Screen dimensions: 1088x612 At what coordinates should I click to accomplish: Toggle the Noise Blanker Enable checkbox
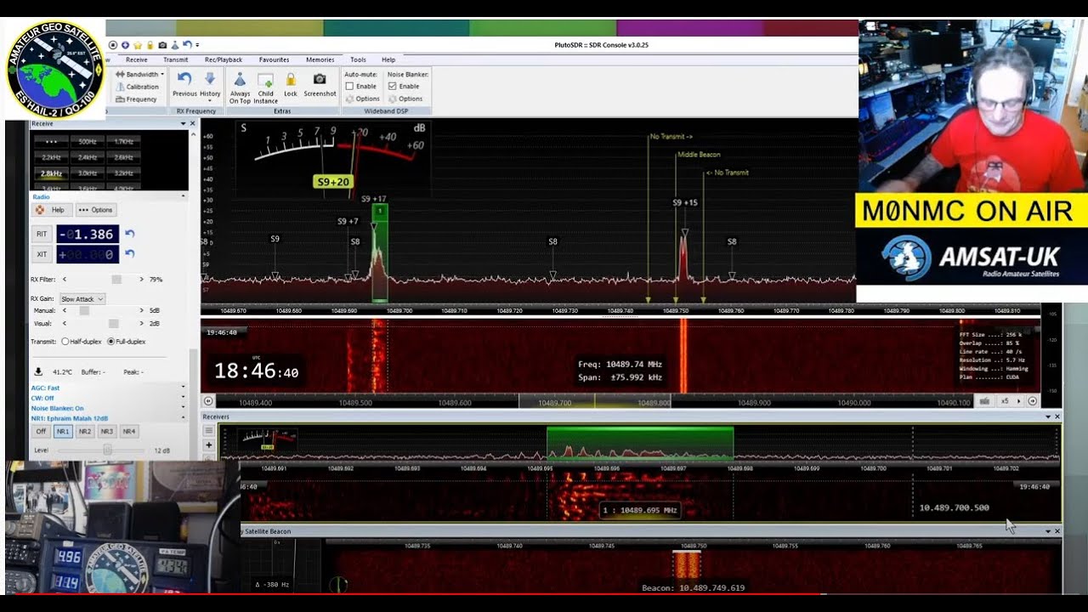392,87
